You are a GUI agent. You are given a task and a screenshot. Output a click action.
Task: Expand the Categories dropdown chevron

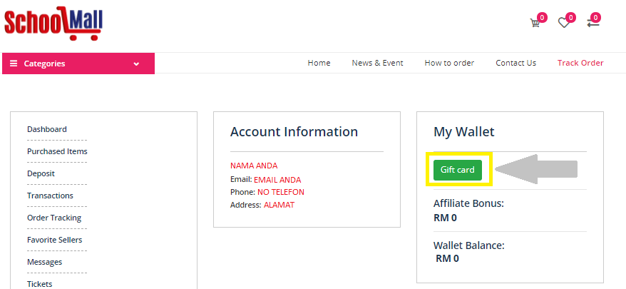(x=136, y=64)
